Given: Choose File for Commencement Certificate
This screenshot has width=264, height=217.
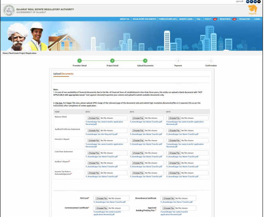Looking at the screenshot, I should 101,208.
